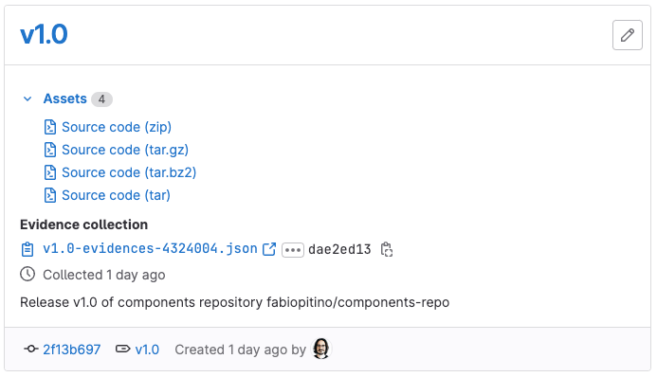The width and height of the screenshot is (657, 377).
Task: Open the v1.0 release title link
Action: point(44,34)
